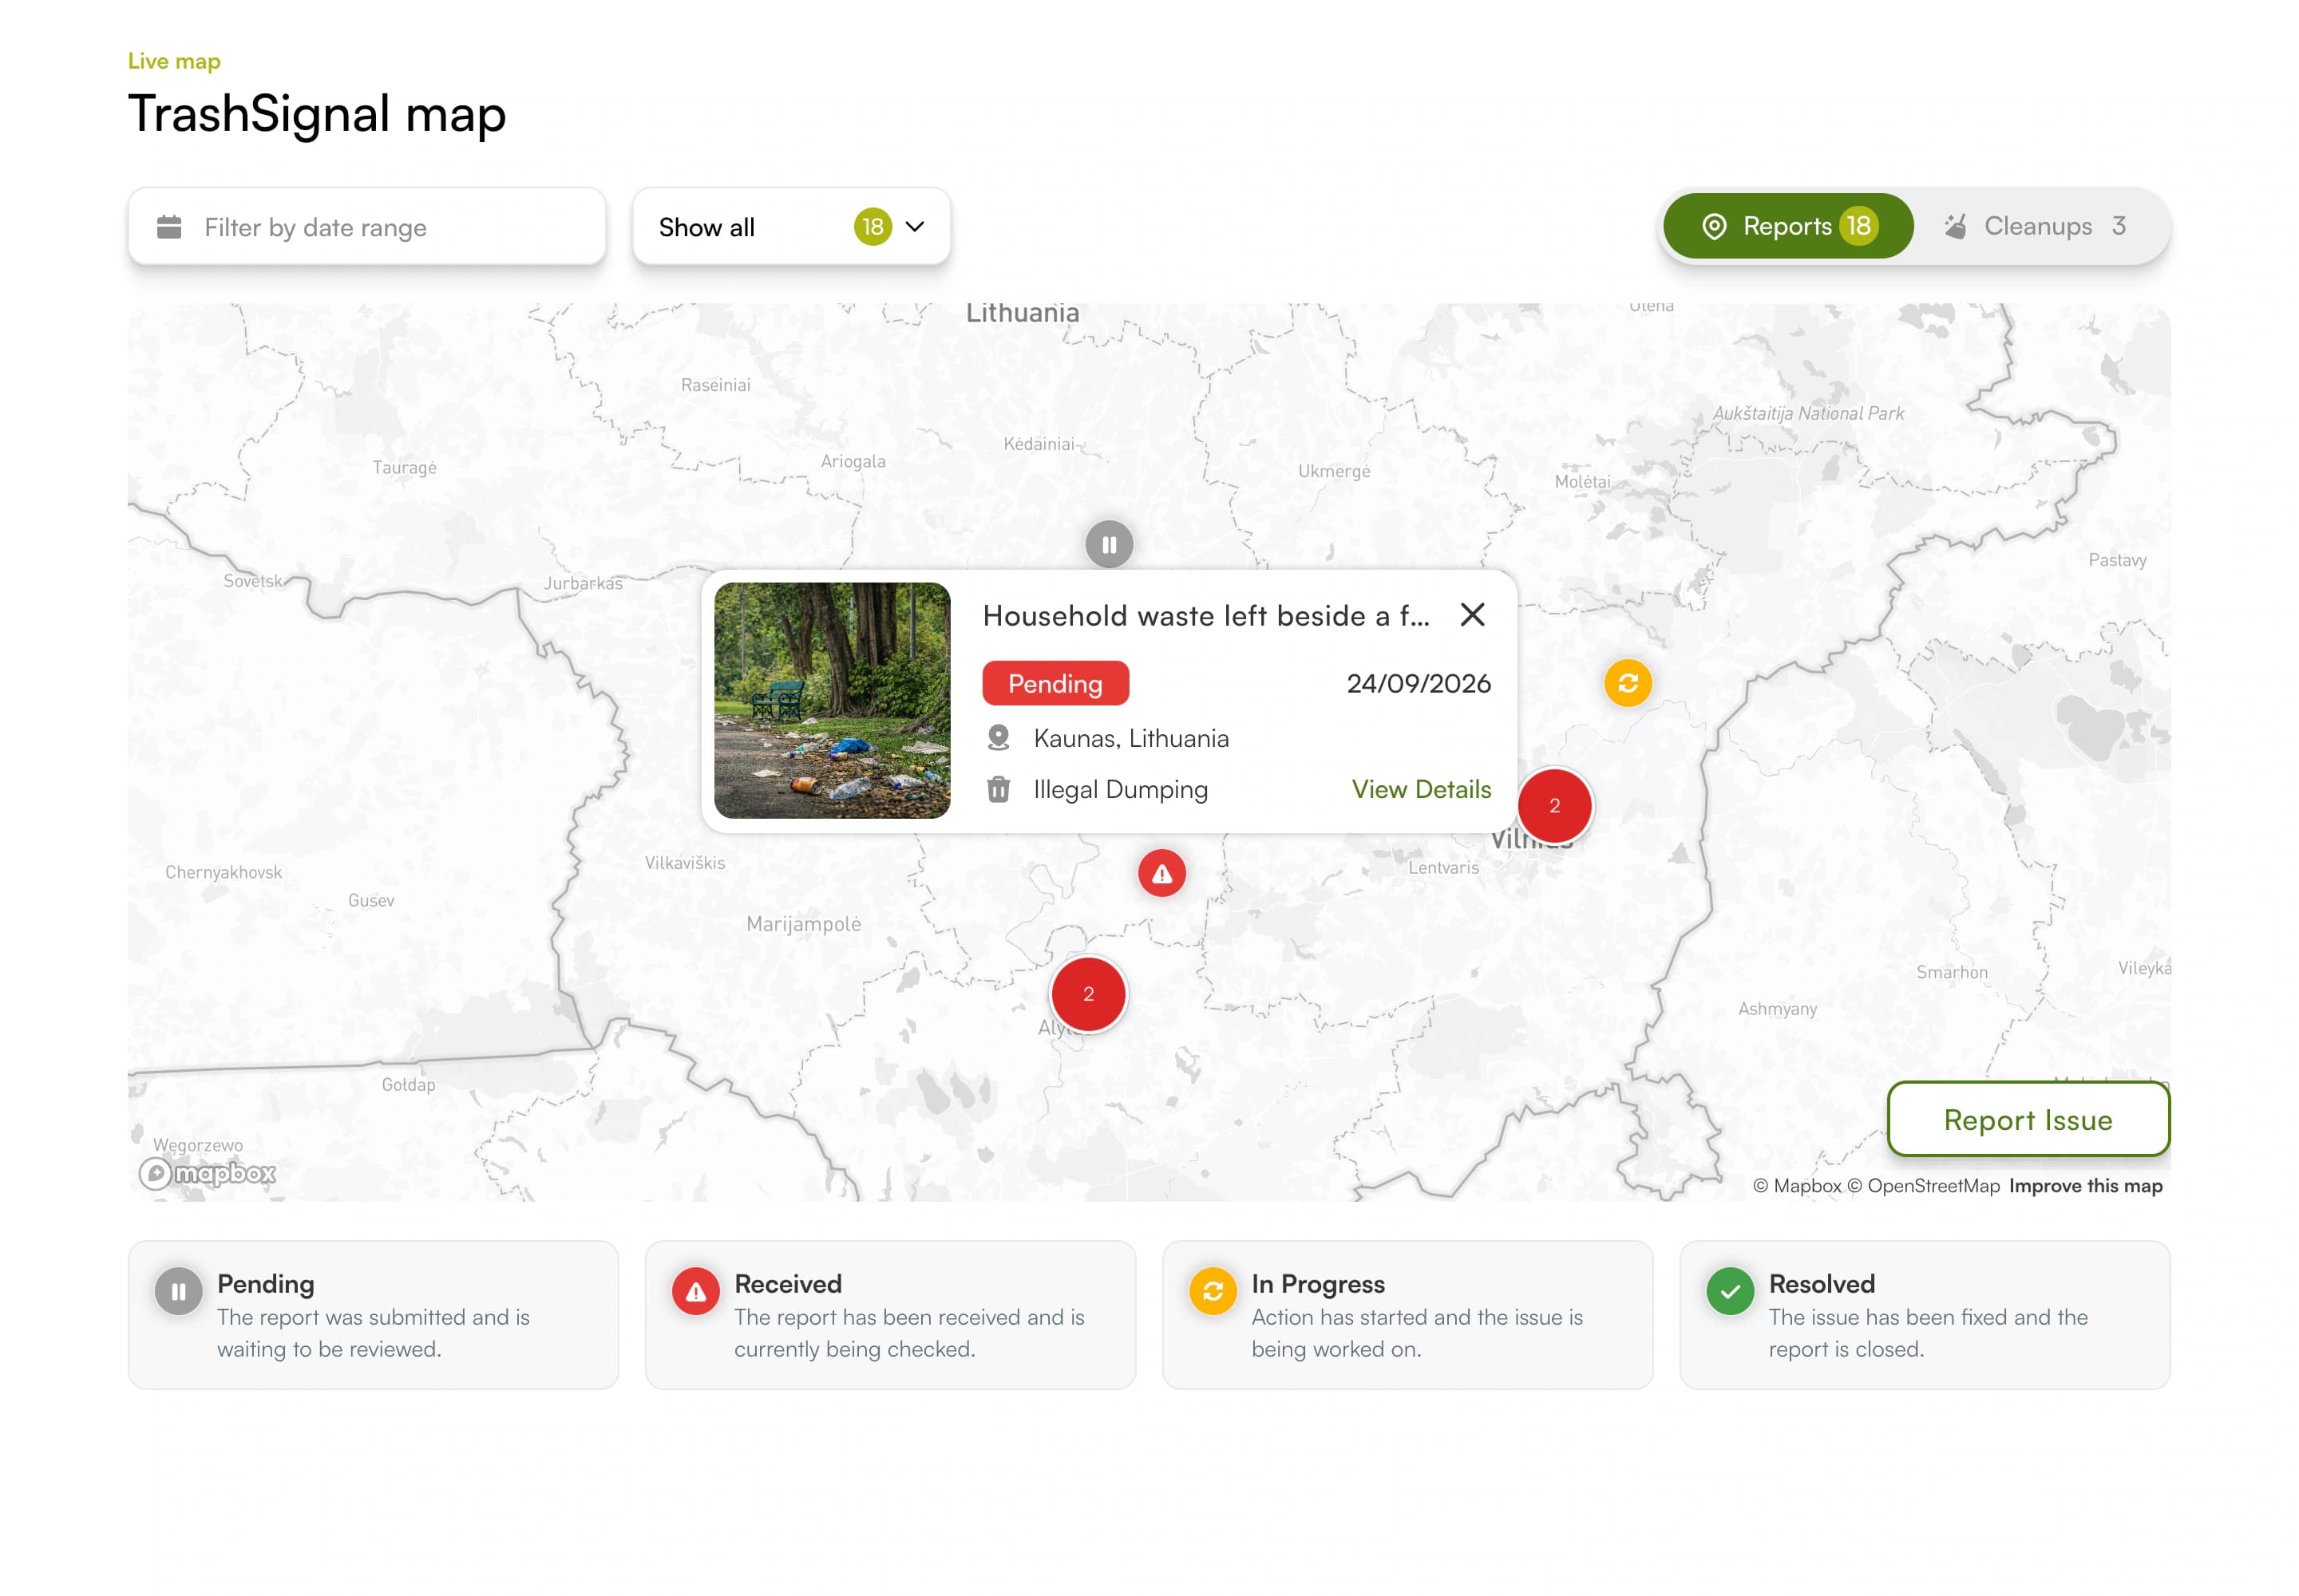
Task: Open the Show all status dropdown
Action: [x=790, y=227]
